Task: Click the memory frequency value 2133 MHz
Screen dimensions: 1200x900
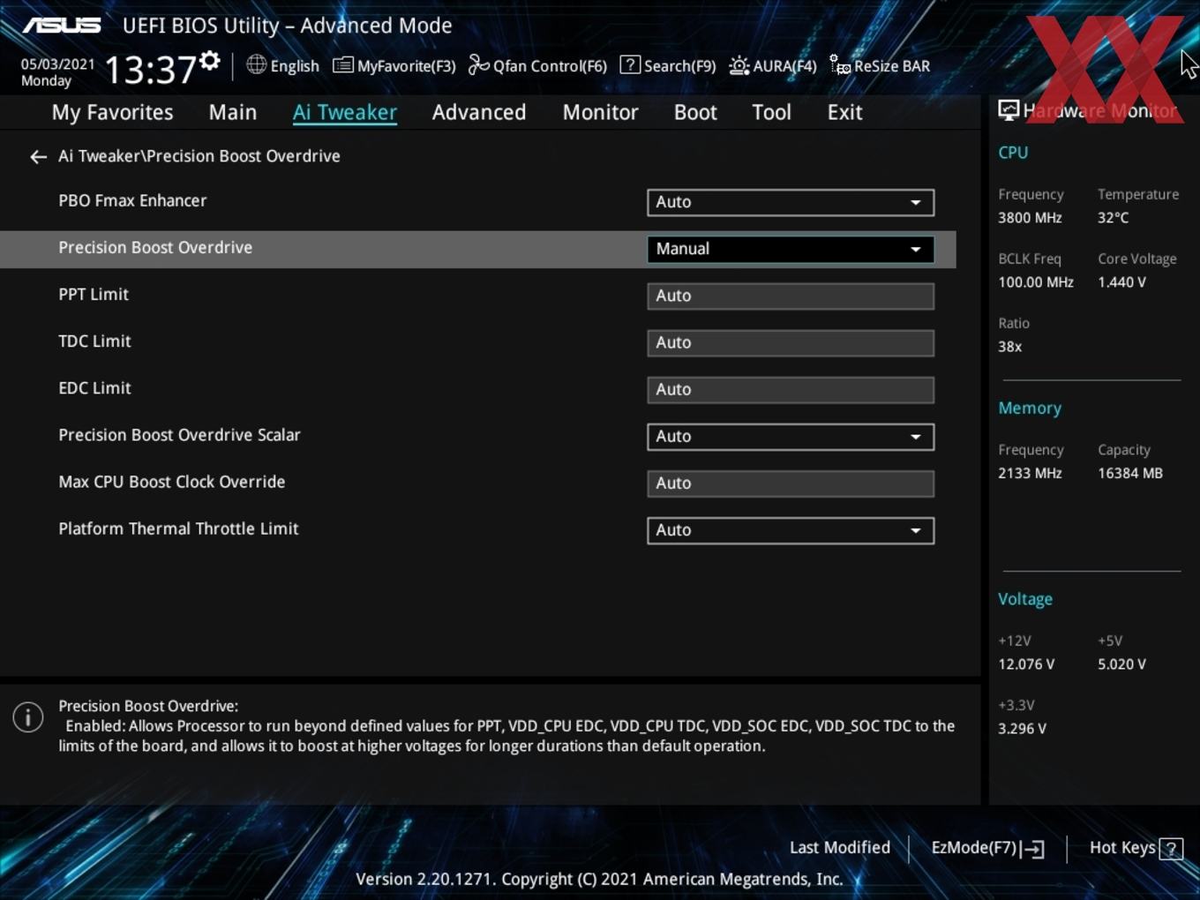Action: (1030, 473)
